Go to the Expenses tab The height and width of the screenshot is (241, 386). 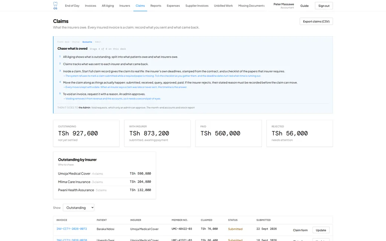tap(173, 6)
